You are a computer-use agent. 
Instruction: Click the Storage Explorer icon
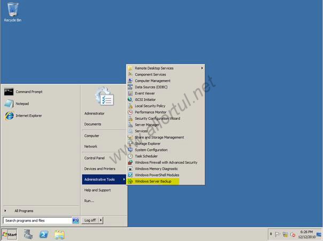tap(130, 143)
